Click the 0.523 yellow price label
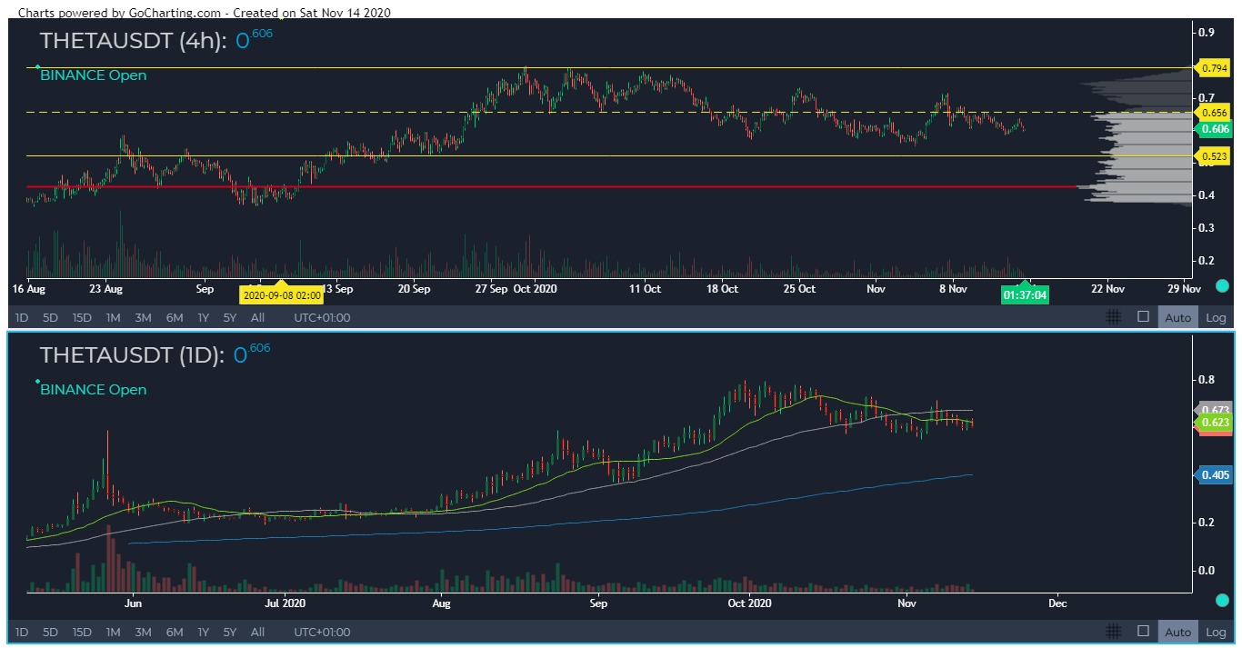This screenshot has height=648, width=1242. [1213, 156]
